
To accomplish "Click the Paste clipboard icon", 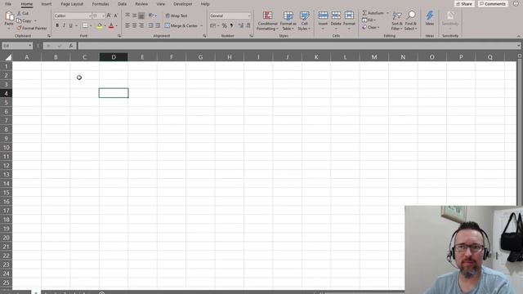I will coord(9,16).
